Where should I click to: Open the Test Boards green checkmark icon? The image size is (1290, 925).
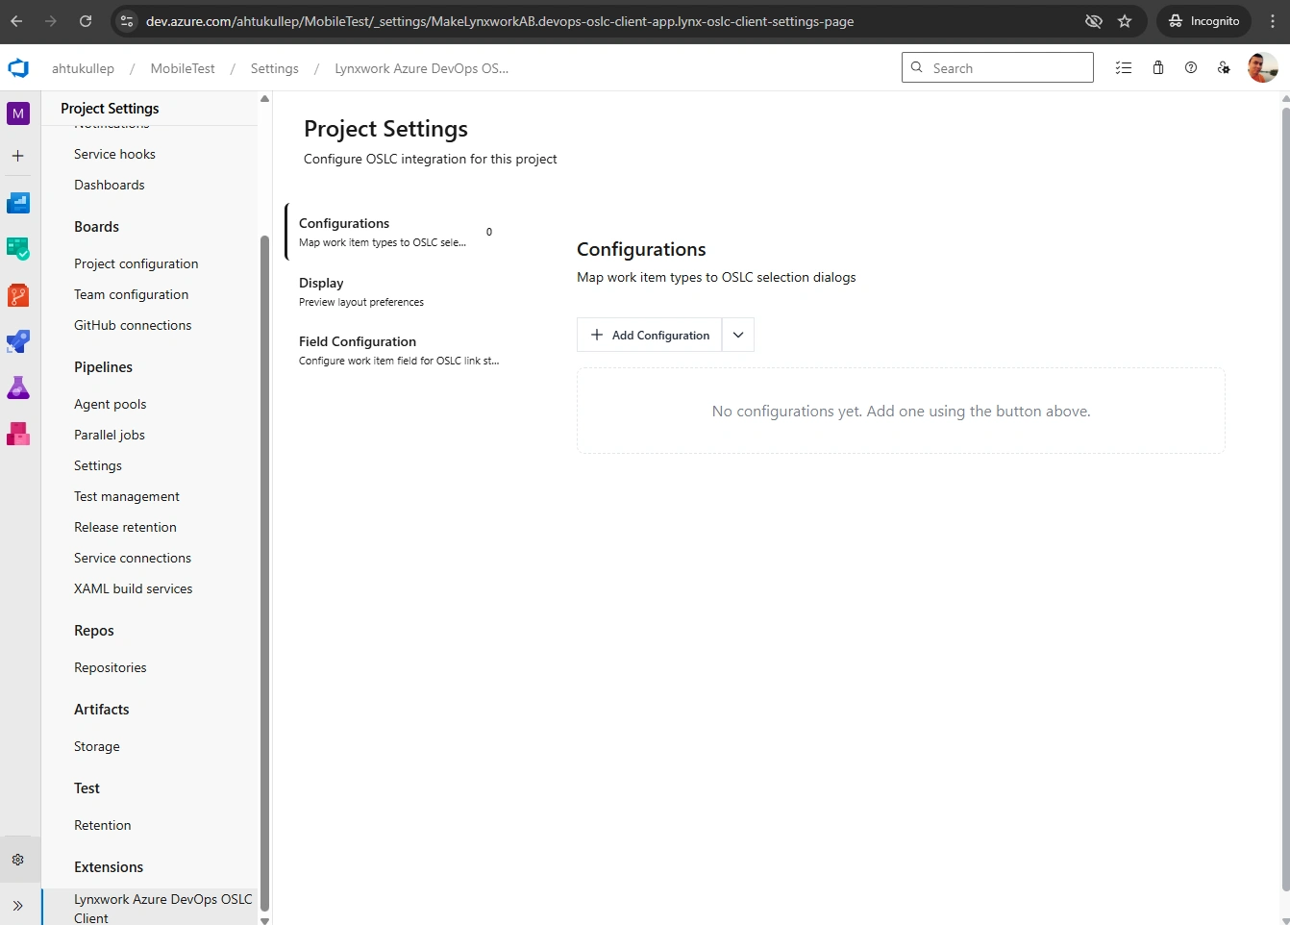[x=18, y=248]
